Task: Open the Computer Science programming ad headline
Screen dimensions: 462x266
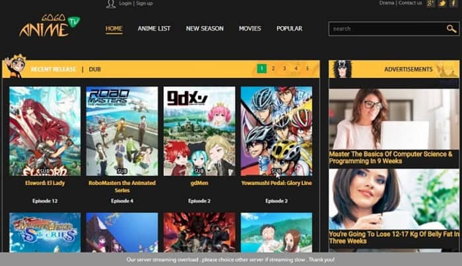Action: (x=391, y=158)
